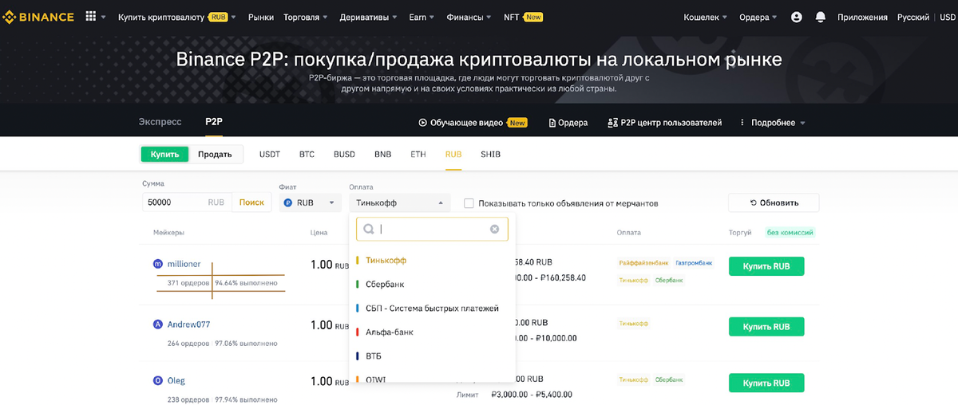Click Купить RUB for millioner
Screen dimensions: 958x405
coord(766,266)
